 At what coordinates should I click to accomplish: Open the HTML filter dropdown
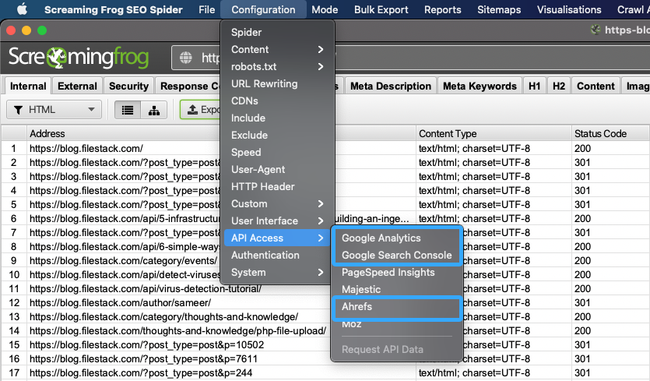[54, 110]
